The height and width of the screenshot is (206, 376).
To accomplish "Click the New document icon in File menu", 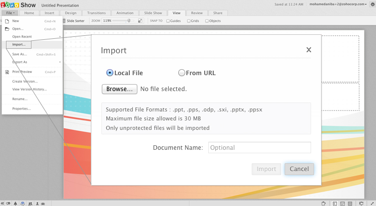I will tap(7, 21).
